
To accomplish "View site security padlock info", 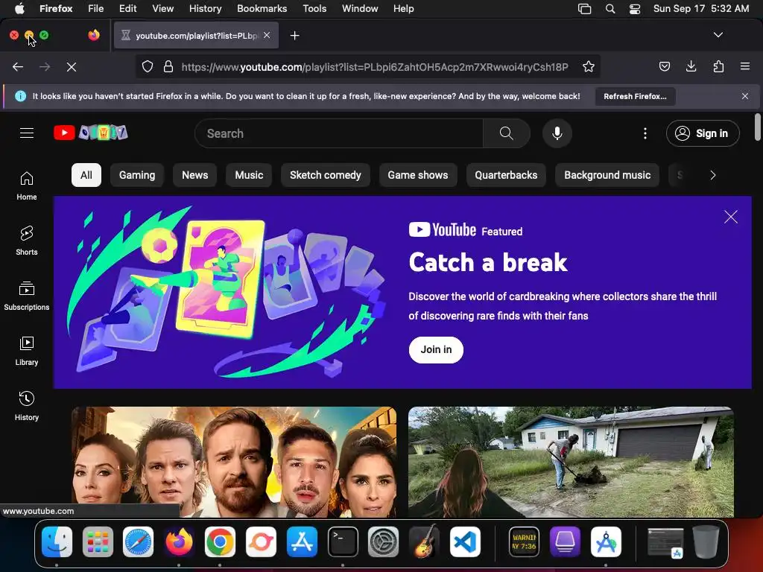I will coord(168,66).
